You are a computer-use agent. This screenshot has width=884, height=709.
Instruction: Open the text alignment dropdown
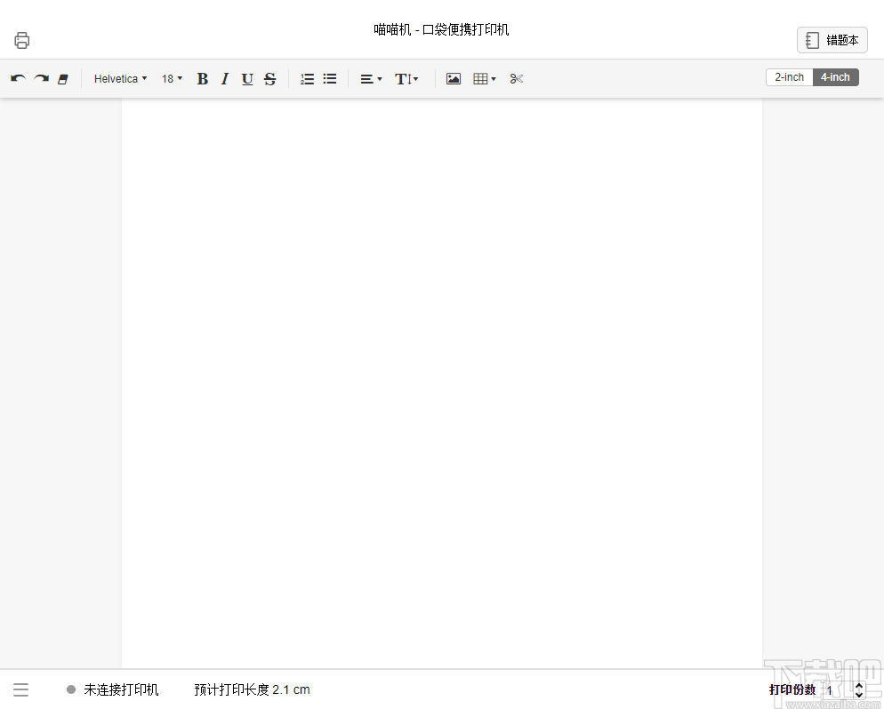tap(369, 78)
